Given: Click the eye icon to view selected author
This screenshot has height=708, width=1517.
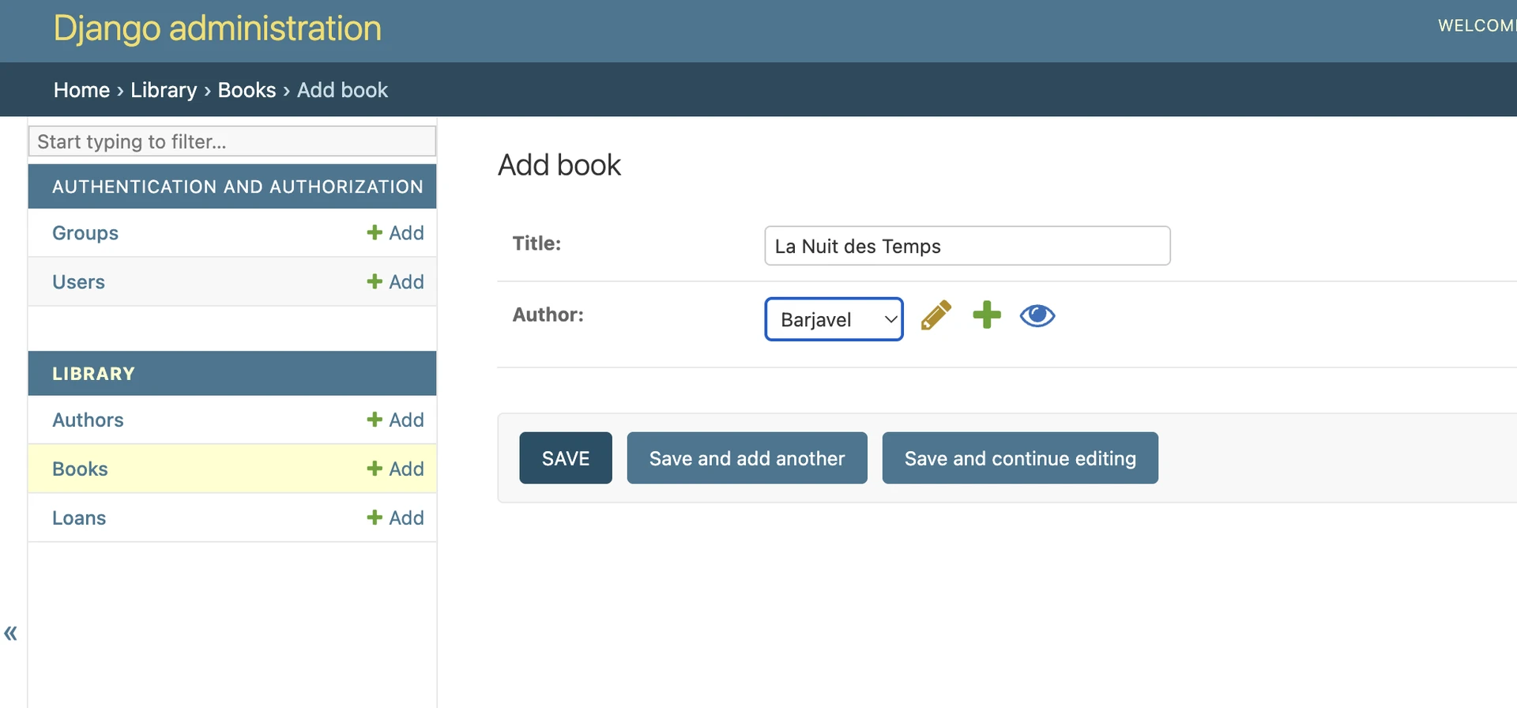Looking at the screenshot, I should click(1037, 316).
